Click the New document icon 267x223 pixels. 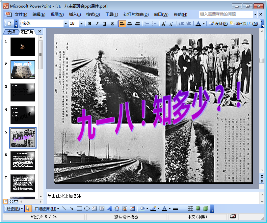click(9, 24)
